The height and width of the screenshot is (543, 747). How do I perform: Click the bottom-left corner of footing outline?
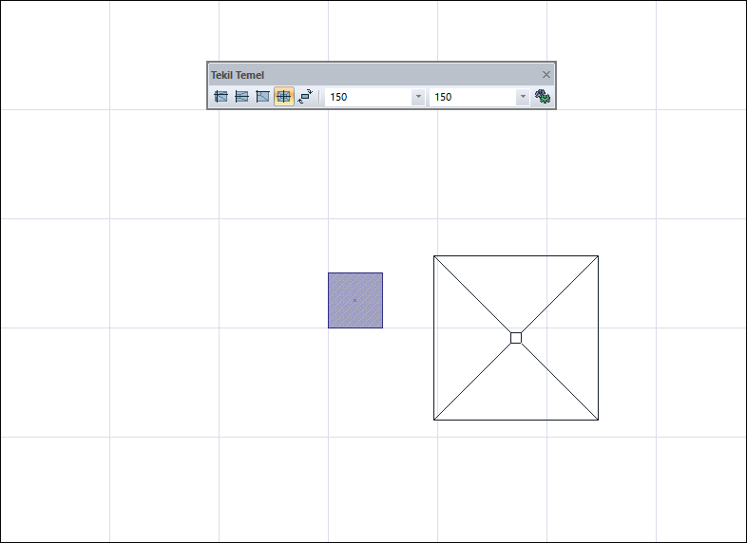point(434,420)
